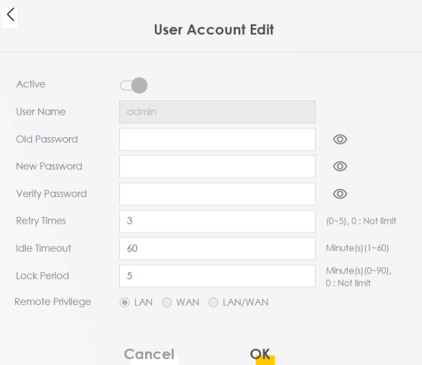Choose the WAN remote privilege option
Viewport: 422px width, 365px height.
click(166, 302)
